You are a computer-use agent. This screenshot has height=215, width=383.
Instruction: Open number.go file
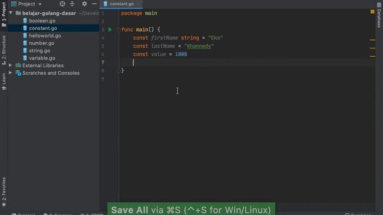(41, 43)
